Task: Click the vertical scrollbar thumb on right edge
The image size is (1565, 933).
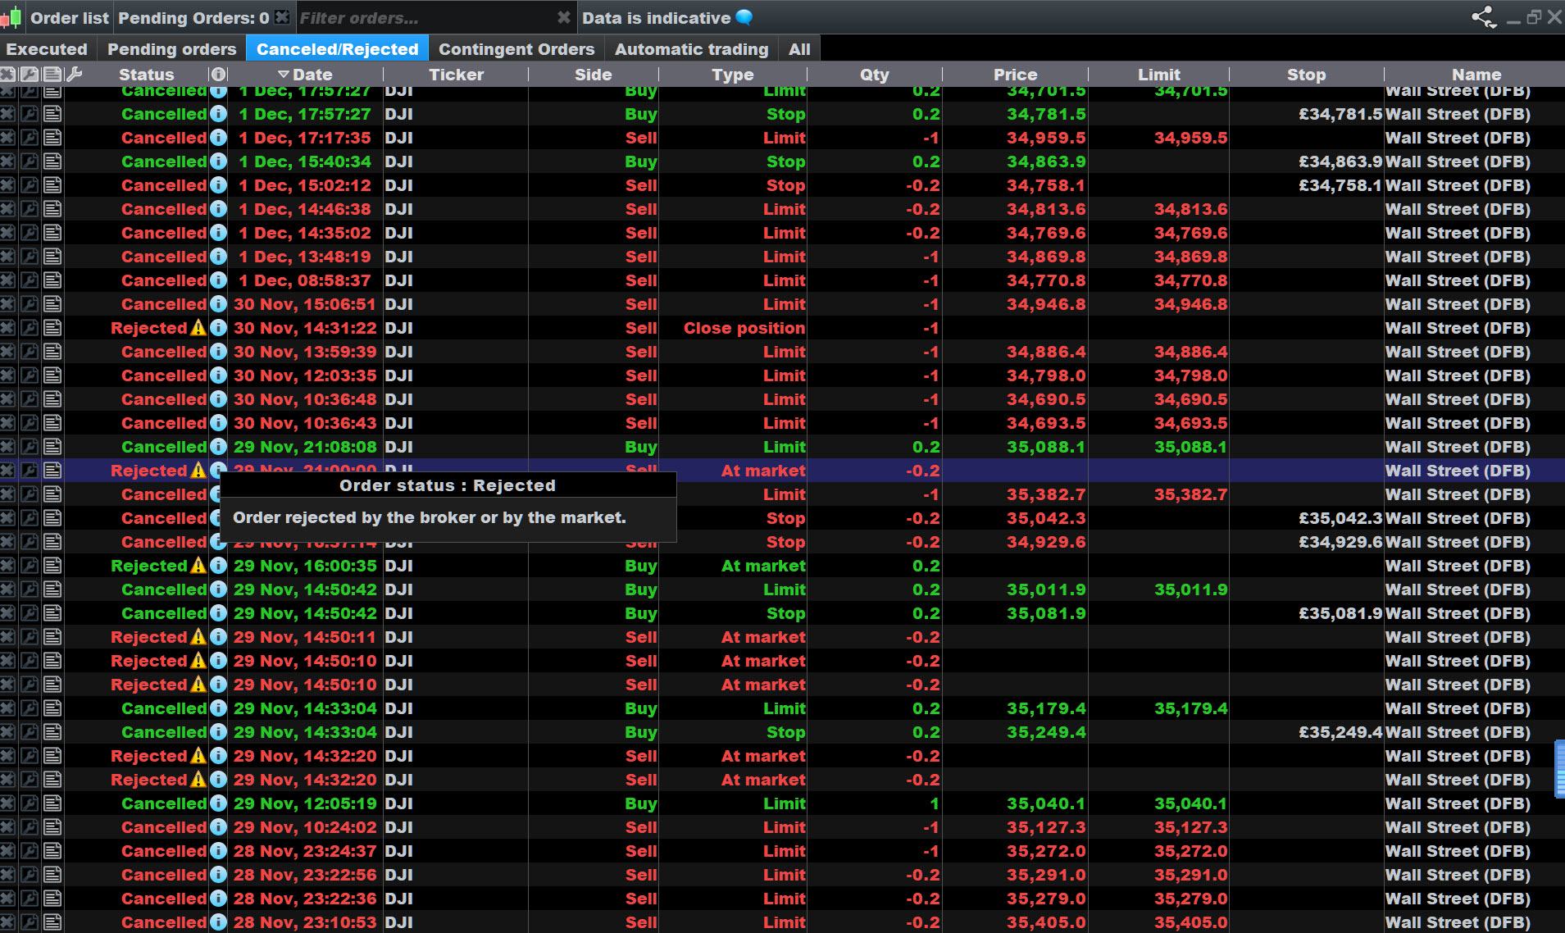Action: (1559, 768)
